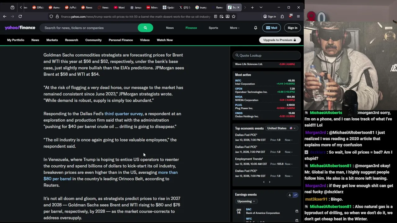
Task: Click the INTC ticker in Most active
Action: [x=238, y=81]
